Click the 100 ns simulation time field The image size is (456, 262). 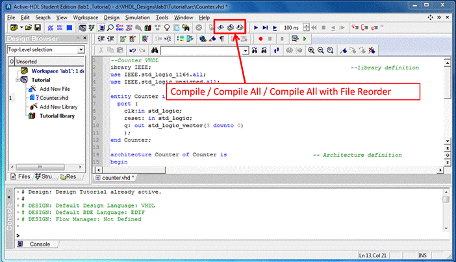292,28
